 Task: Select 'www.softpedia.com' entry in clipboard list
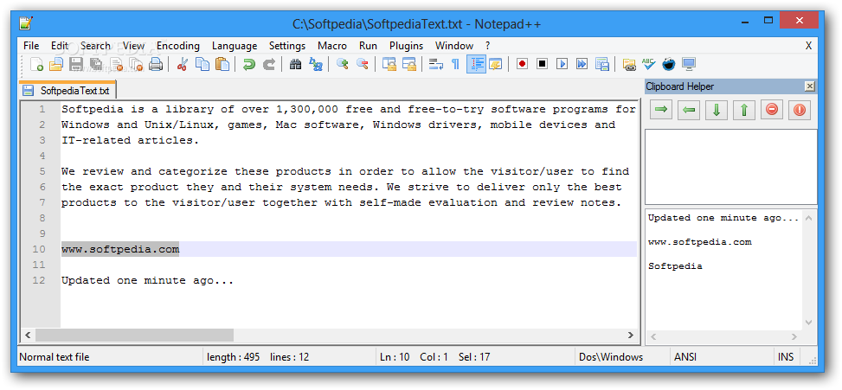point(700,242)
